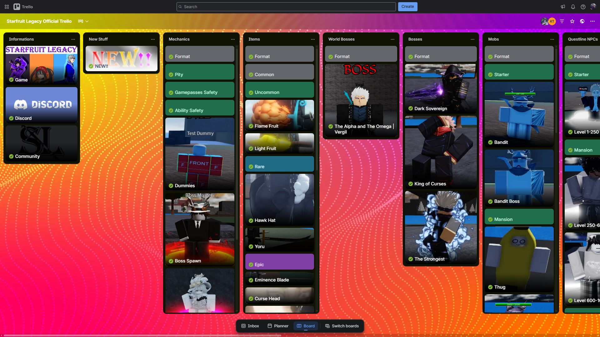Click the Search input field
The image size is (600, 337).
(x=286, y=7)
